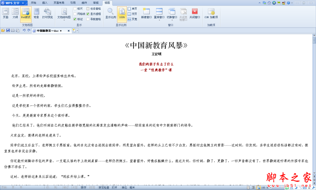316x190 pixels.
Task: Close the 中国新教育 document tab
Action: coord(69,31)
